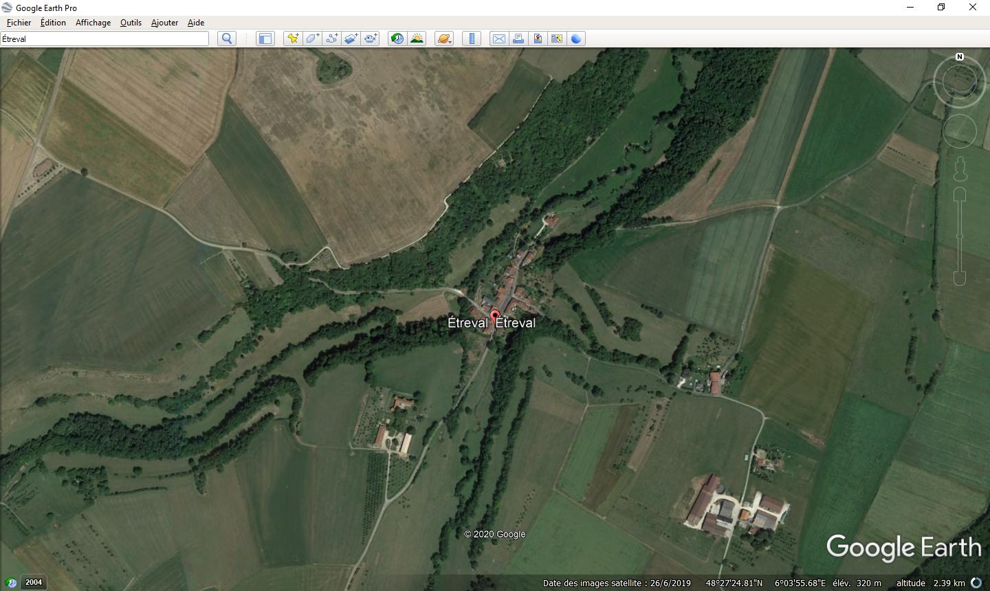Save image toolbar icon
This screenshot has height=591, width=990.
[x=538, y=38]
